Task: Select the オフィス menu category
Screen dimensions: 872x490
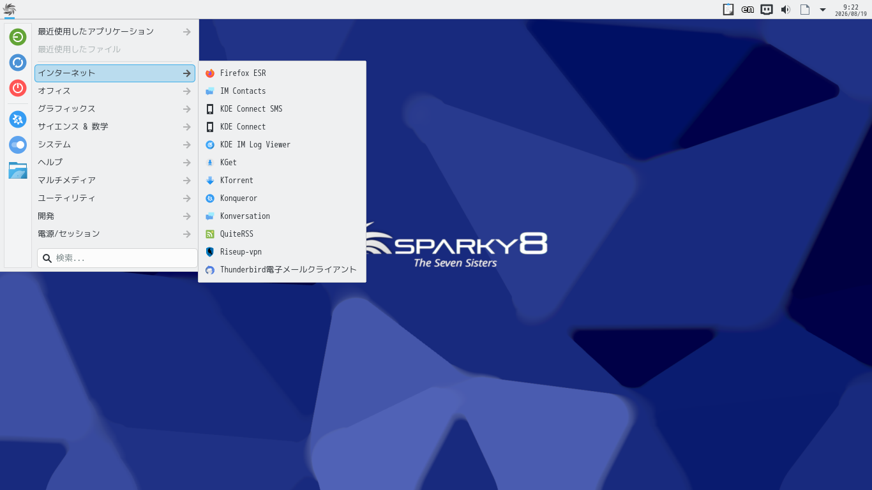Action: [x=115, y=91]
